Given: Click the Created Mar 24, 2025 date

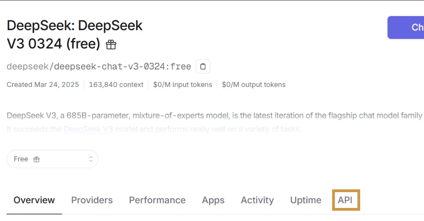Looking at the screenshot, I should point(43,85).
